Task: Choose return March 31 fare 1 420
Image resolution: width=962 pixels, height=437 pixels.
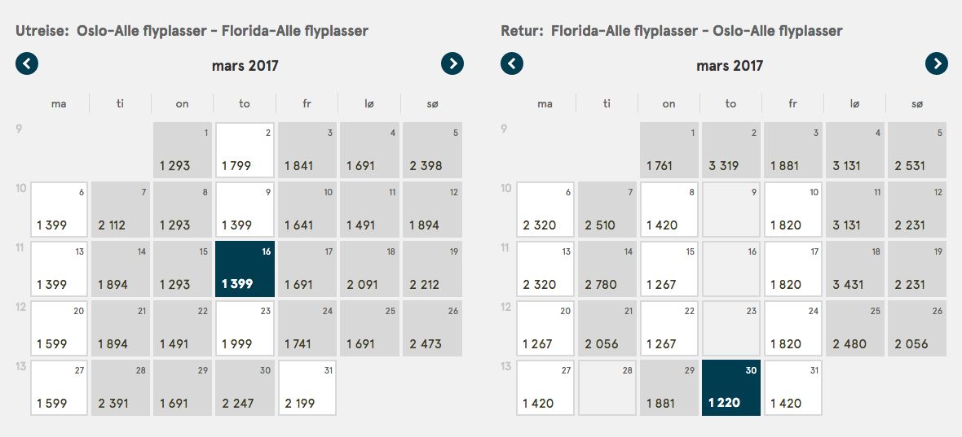Action: [792, 388]
